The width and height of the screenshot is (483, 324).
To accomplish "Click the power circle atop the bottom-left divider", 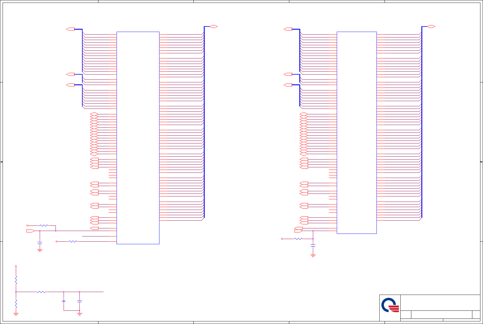I will point(16,266).
